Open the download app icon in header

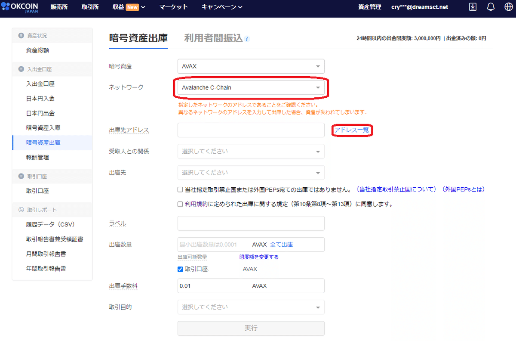click(472, 7)
